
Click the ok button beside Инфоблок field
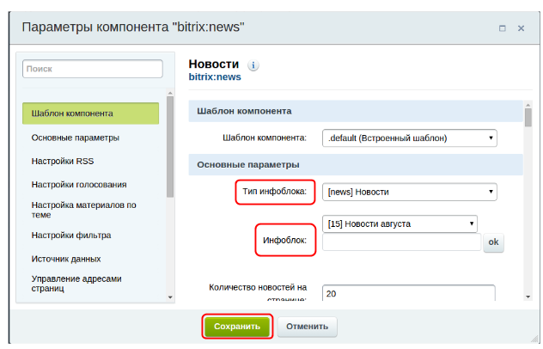pos(493,243)
